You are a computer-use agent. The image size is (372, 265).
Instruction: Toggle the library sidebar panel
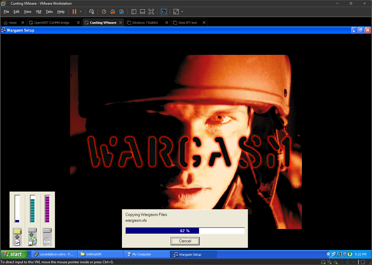(134, 12)
